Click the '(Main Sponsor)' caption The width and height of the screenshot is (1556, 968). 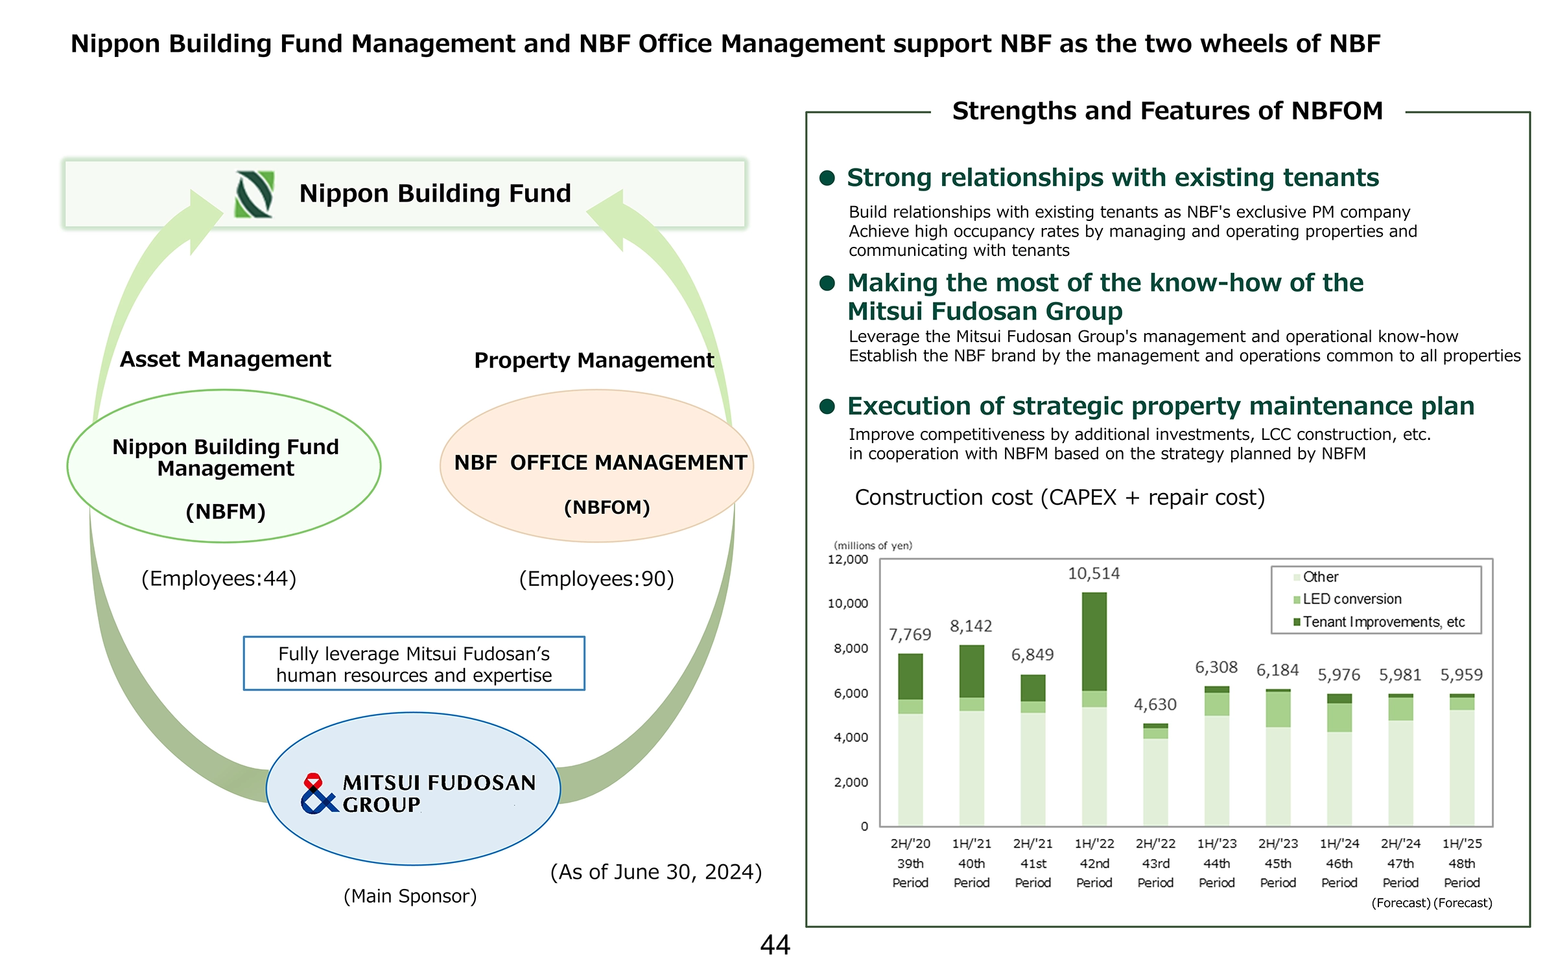point(410,896)
